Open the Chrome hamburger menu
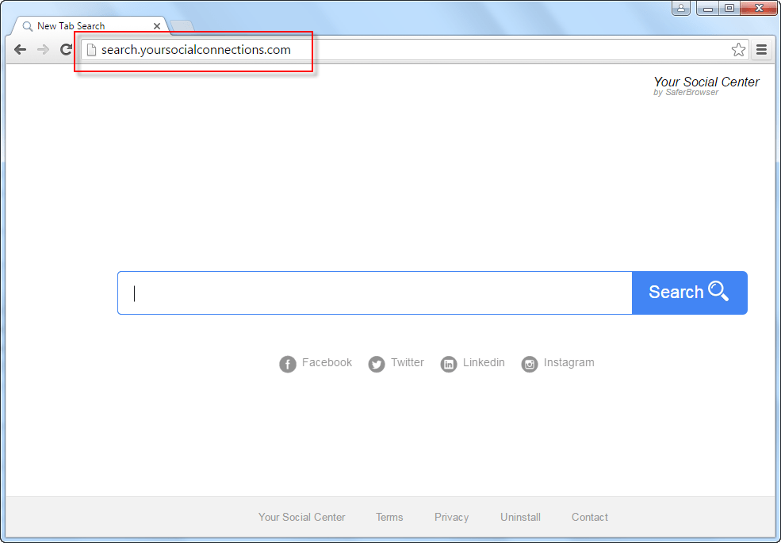The image size is (781, 543). point(761,49)
